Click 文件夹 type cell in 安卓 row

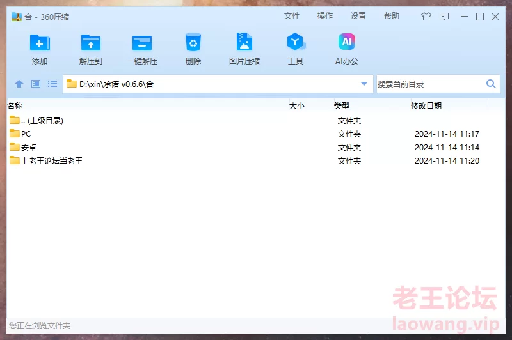click(x=349, y=148)
